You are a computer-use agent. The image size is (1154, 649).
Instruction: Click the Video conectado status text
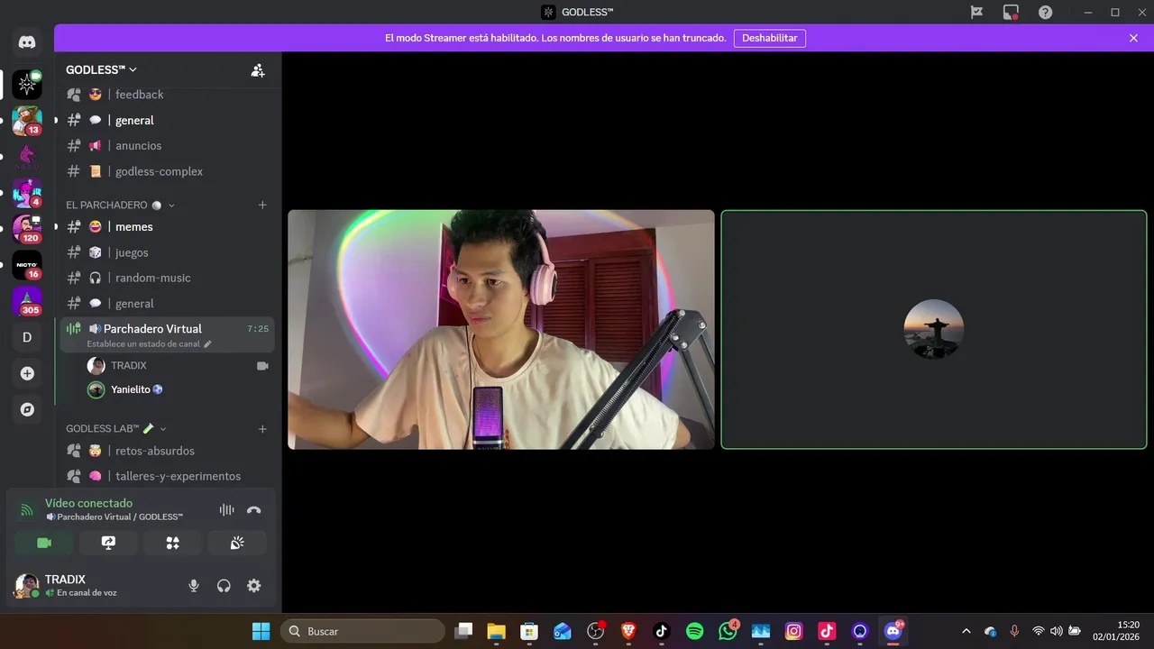pos(88,503)
